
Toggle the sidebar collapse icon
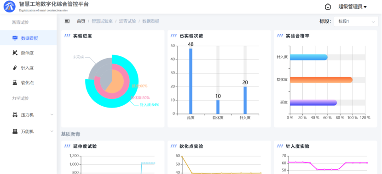coord(67,21)
